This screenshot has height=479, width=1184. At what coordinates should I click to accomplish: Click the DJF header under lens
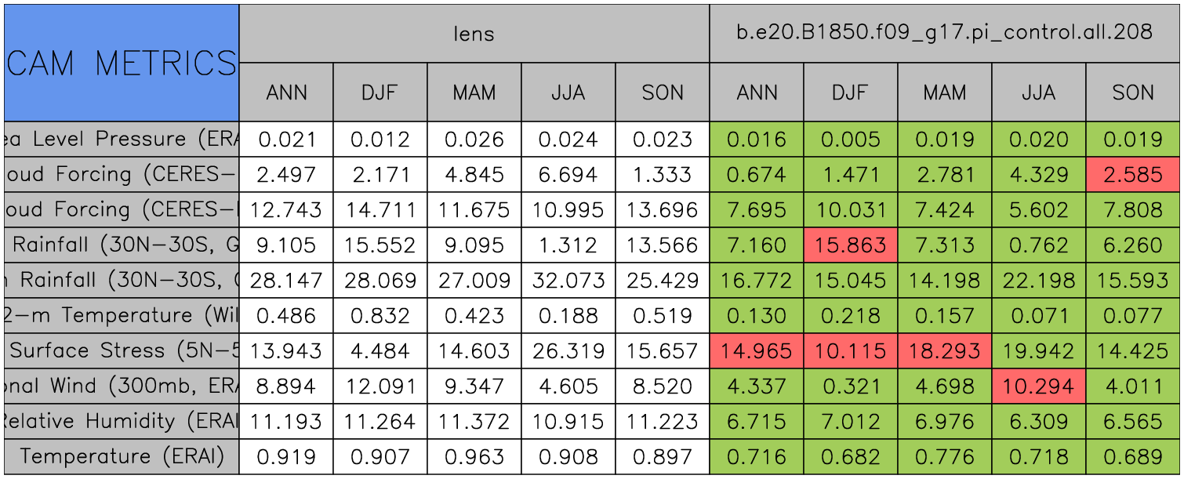tap(380, 93)
